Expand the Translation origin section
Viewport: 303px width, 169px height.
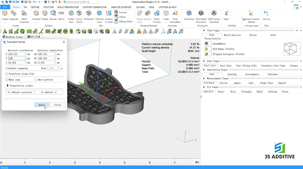(x=8, y=86)
